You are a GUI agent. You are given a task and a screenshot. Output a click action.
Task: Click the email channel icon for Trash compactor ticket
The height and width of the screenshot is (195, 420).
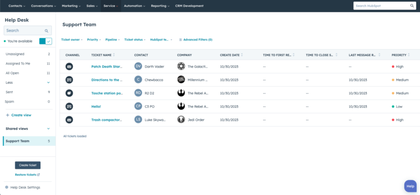coord(69,120)
